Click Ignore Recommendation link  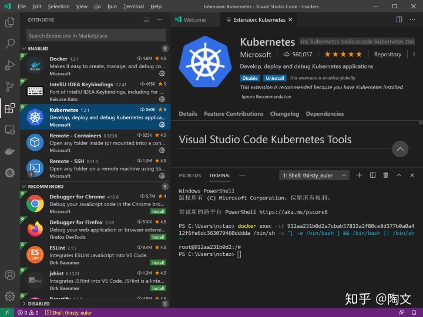(266, 97)
